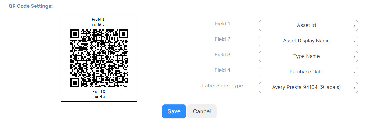Viewport: 378px width, 122px height.
Task: Click the arrow on Asset Display Name dropdown
Action: (x=354, y=41)
